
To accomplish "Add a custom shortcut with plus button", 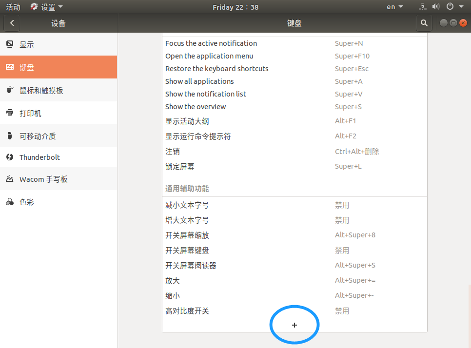I will 294,325.
